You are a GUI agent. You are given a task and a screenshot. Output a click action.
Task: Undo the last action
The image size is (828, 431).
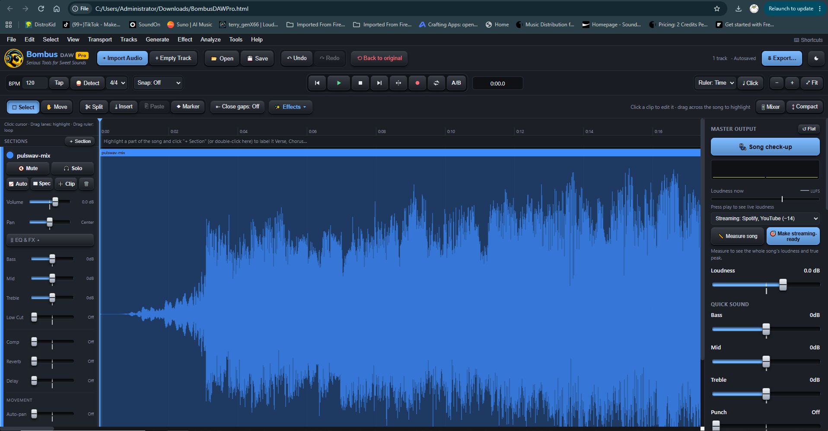click(296, 58)
